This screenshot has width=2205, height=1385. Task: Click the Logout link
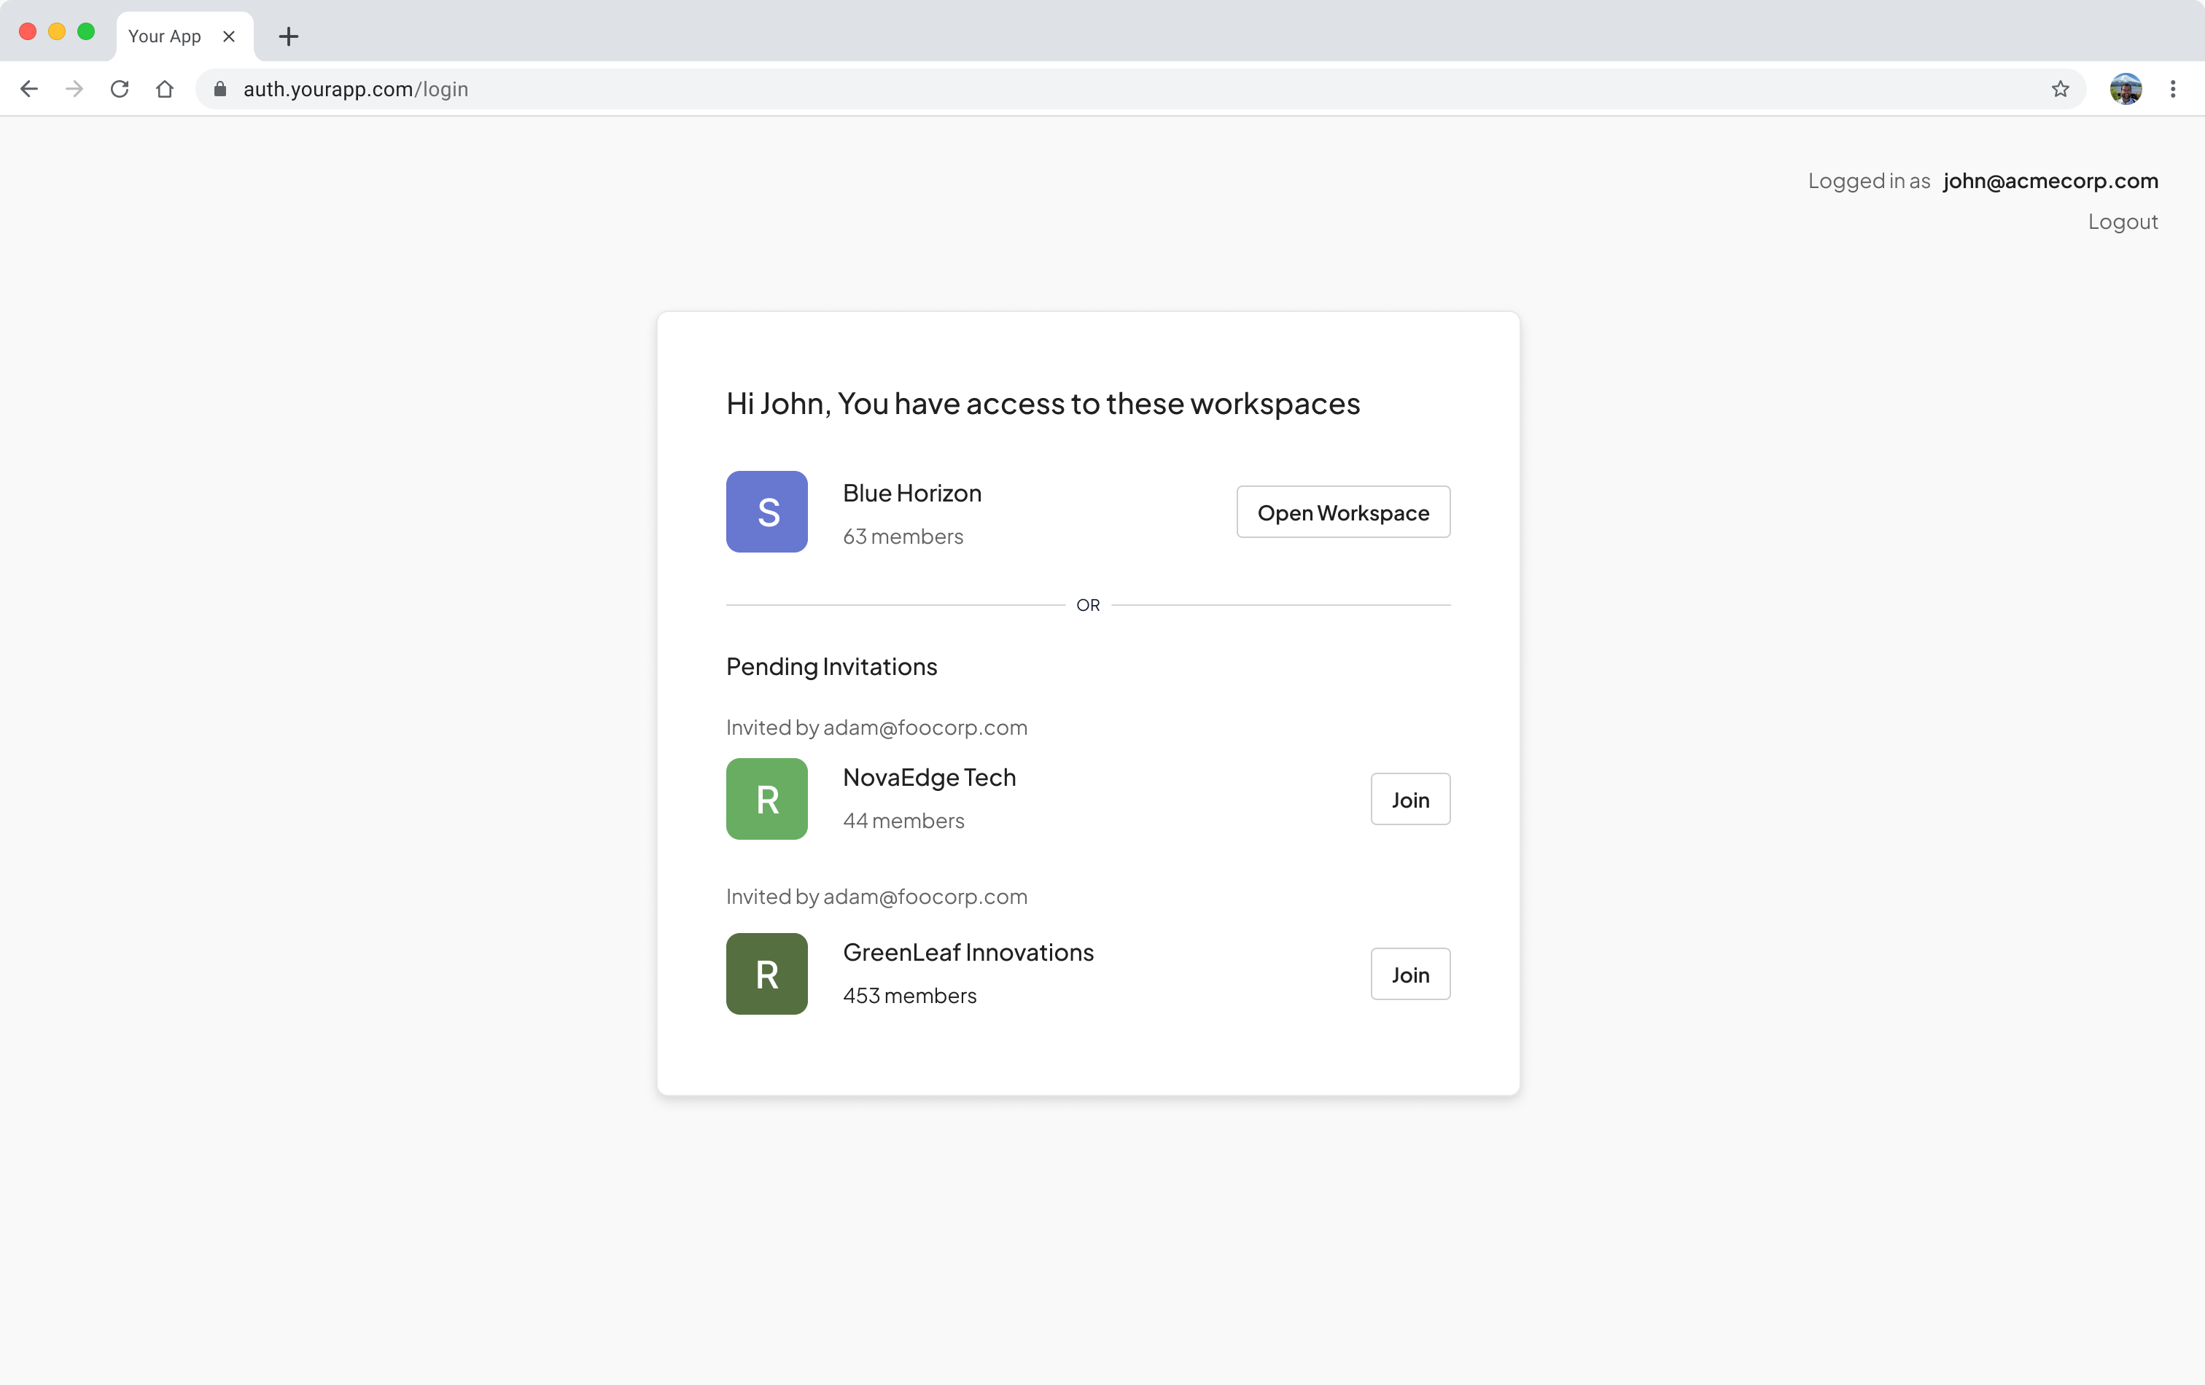tap(2123, 222)
